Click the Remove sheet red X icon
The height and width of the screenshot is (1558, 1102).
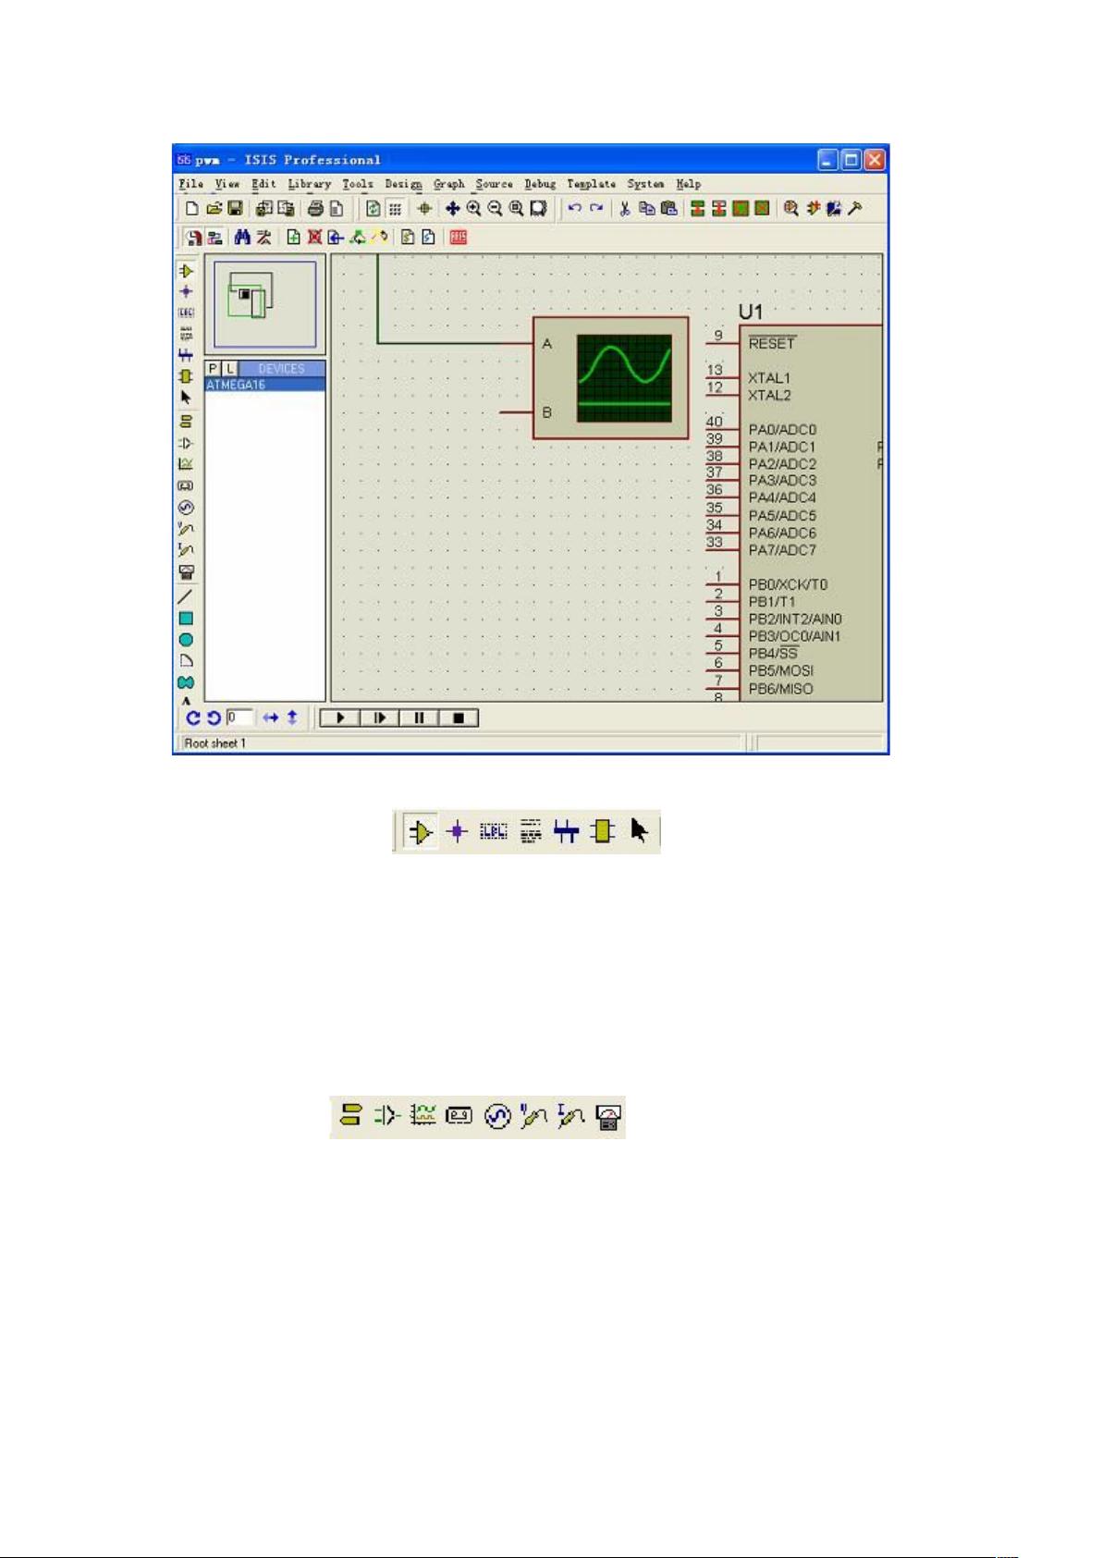[x=314, y=238]
